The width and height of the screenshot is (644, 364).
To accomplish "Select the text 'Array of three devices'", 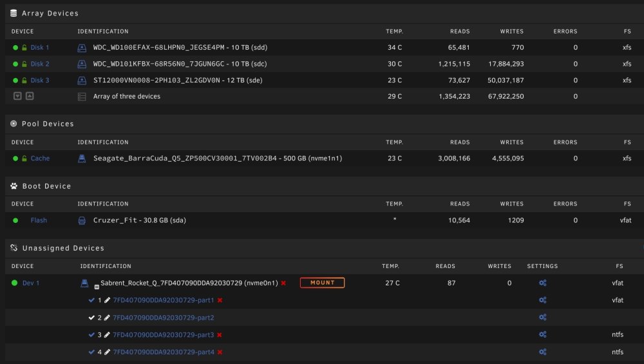I will [126, 97].
